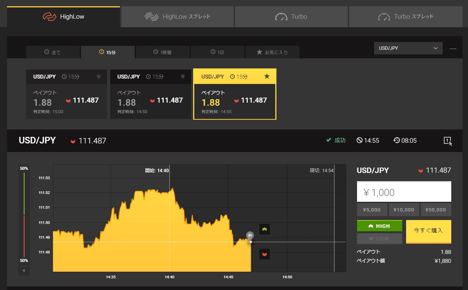This screenshot has width=468, height=290.
Task: Select the 15分 duration filter
Action: [x=108, y=52]
